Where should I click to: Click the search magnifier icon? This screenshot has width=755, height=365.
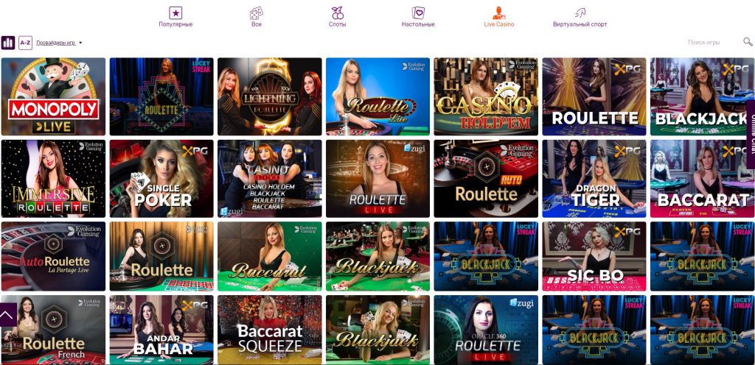click(x=748, y=42)
